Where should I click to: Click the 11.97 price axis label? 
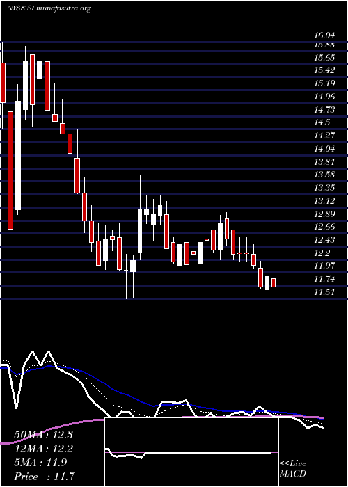click(x=324, y=266)
